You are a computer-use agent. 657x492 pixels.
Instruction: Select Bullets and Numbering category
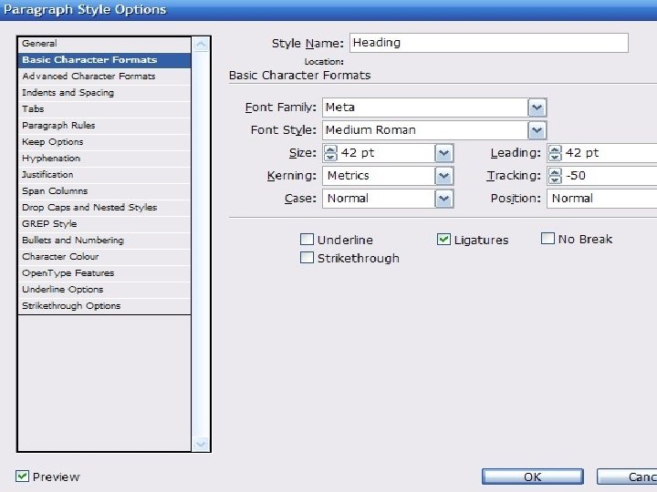[104, 241]
